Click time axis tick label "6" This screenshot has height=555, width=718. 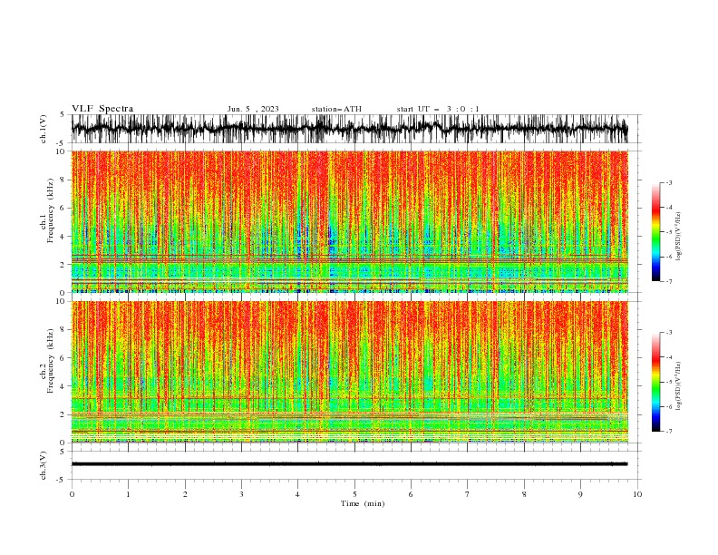[x=411, y=494]
